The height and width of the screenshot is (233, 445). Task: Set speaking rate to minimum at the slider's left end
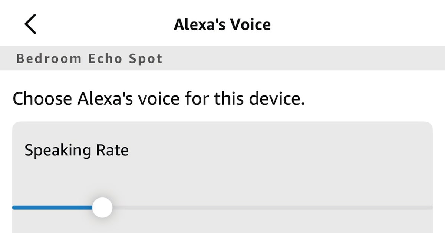pyautogui.click(x=15, y=207)
